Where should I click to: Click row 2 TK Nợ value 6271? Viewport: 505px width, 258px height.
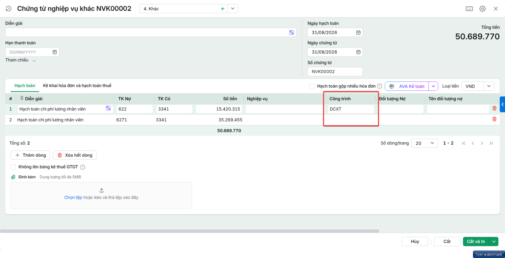tap(122, 120)
